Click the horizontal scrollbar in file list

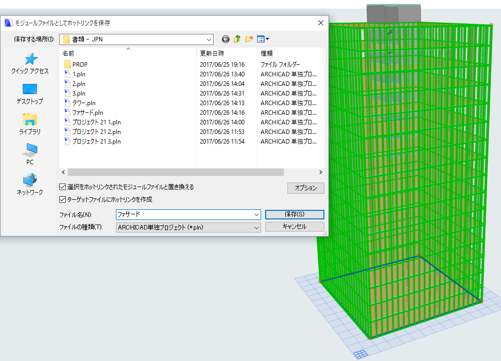tap(176, 172)
